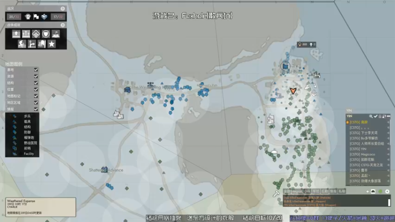Click the checkmark icon in YIN squad header
395x222 pixels.
pos(375,116)
